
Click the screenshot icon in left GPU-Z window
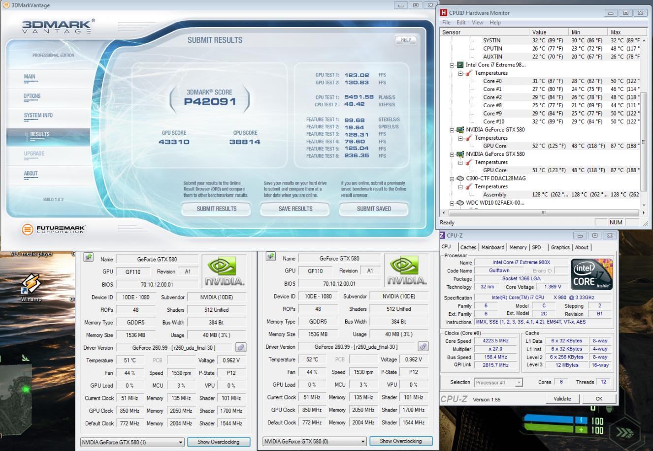point(88,257)
